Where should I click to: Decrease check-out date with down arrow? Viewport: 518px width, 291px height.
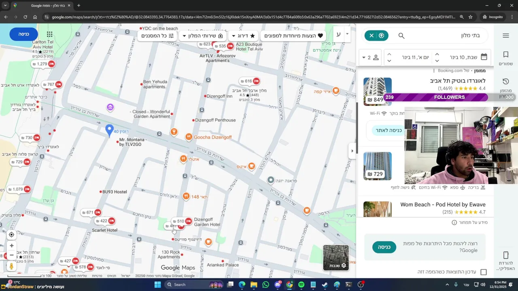pos(389,61)
